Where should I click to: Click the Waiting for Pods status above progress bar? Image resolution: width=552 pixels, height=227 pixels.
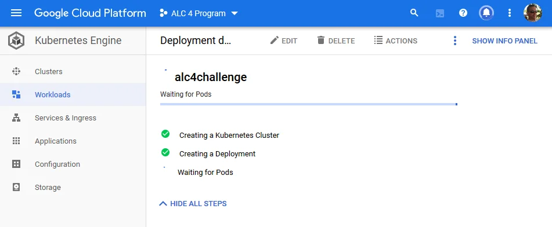tap(186, 94)
